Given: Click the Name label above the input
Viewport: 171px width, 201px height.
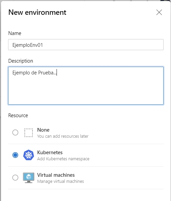Looking at the screenshot, I should pos(15,33).
